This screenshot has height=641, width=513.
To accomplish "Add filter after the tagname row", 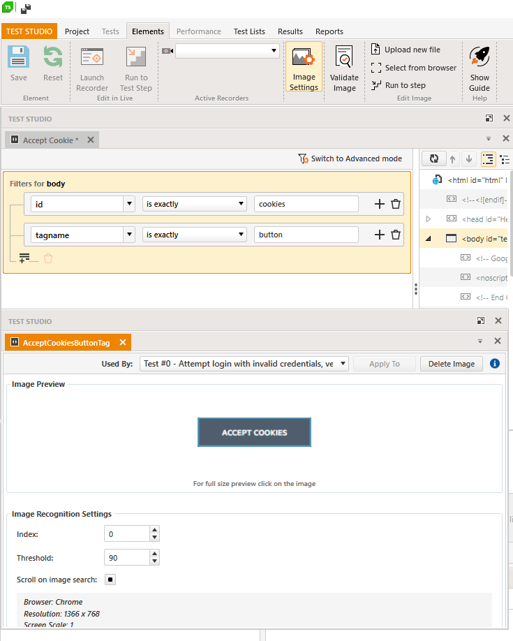I will click(x=379, y=235).
